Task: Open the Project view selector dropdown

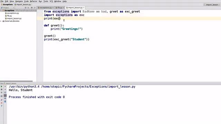Action: [x=8, y=8]
